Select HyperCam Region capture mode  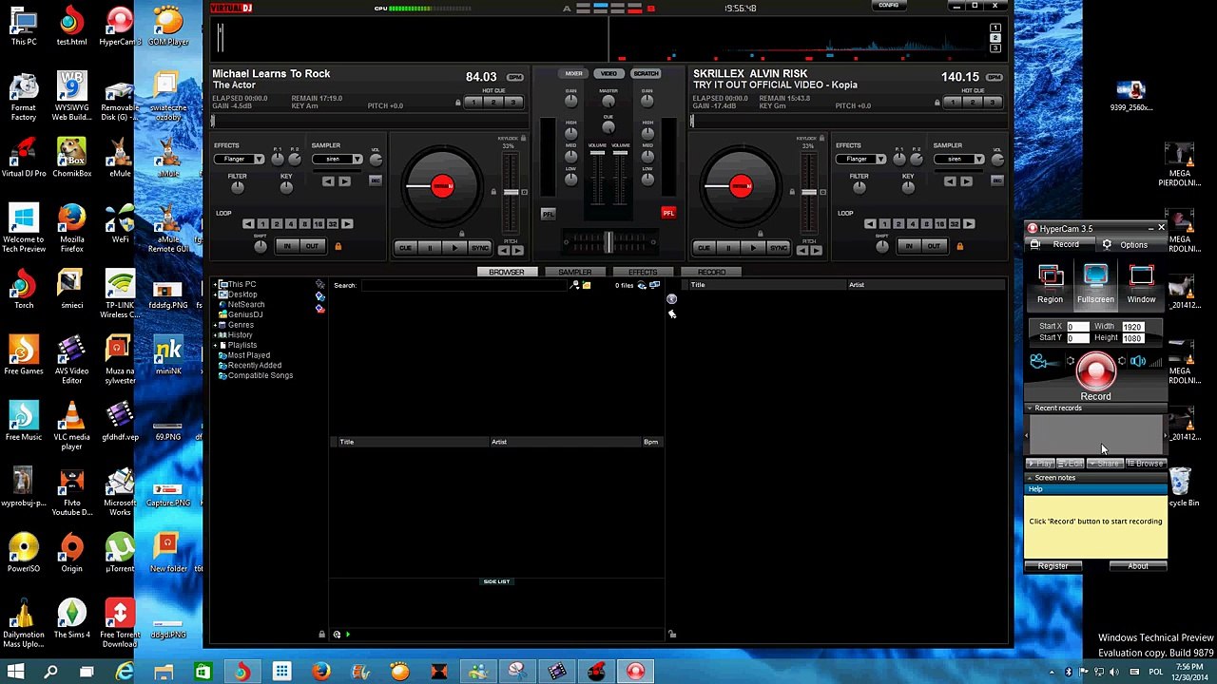[1050, 284]
